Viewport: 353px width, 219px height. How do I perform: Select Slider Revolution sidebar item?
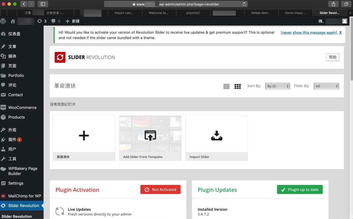point(22,206)
